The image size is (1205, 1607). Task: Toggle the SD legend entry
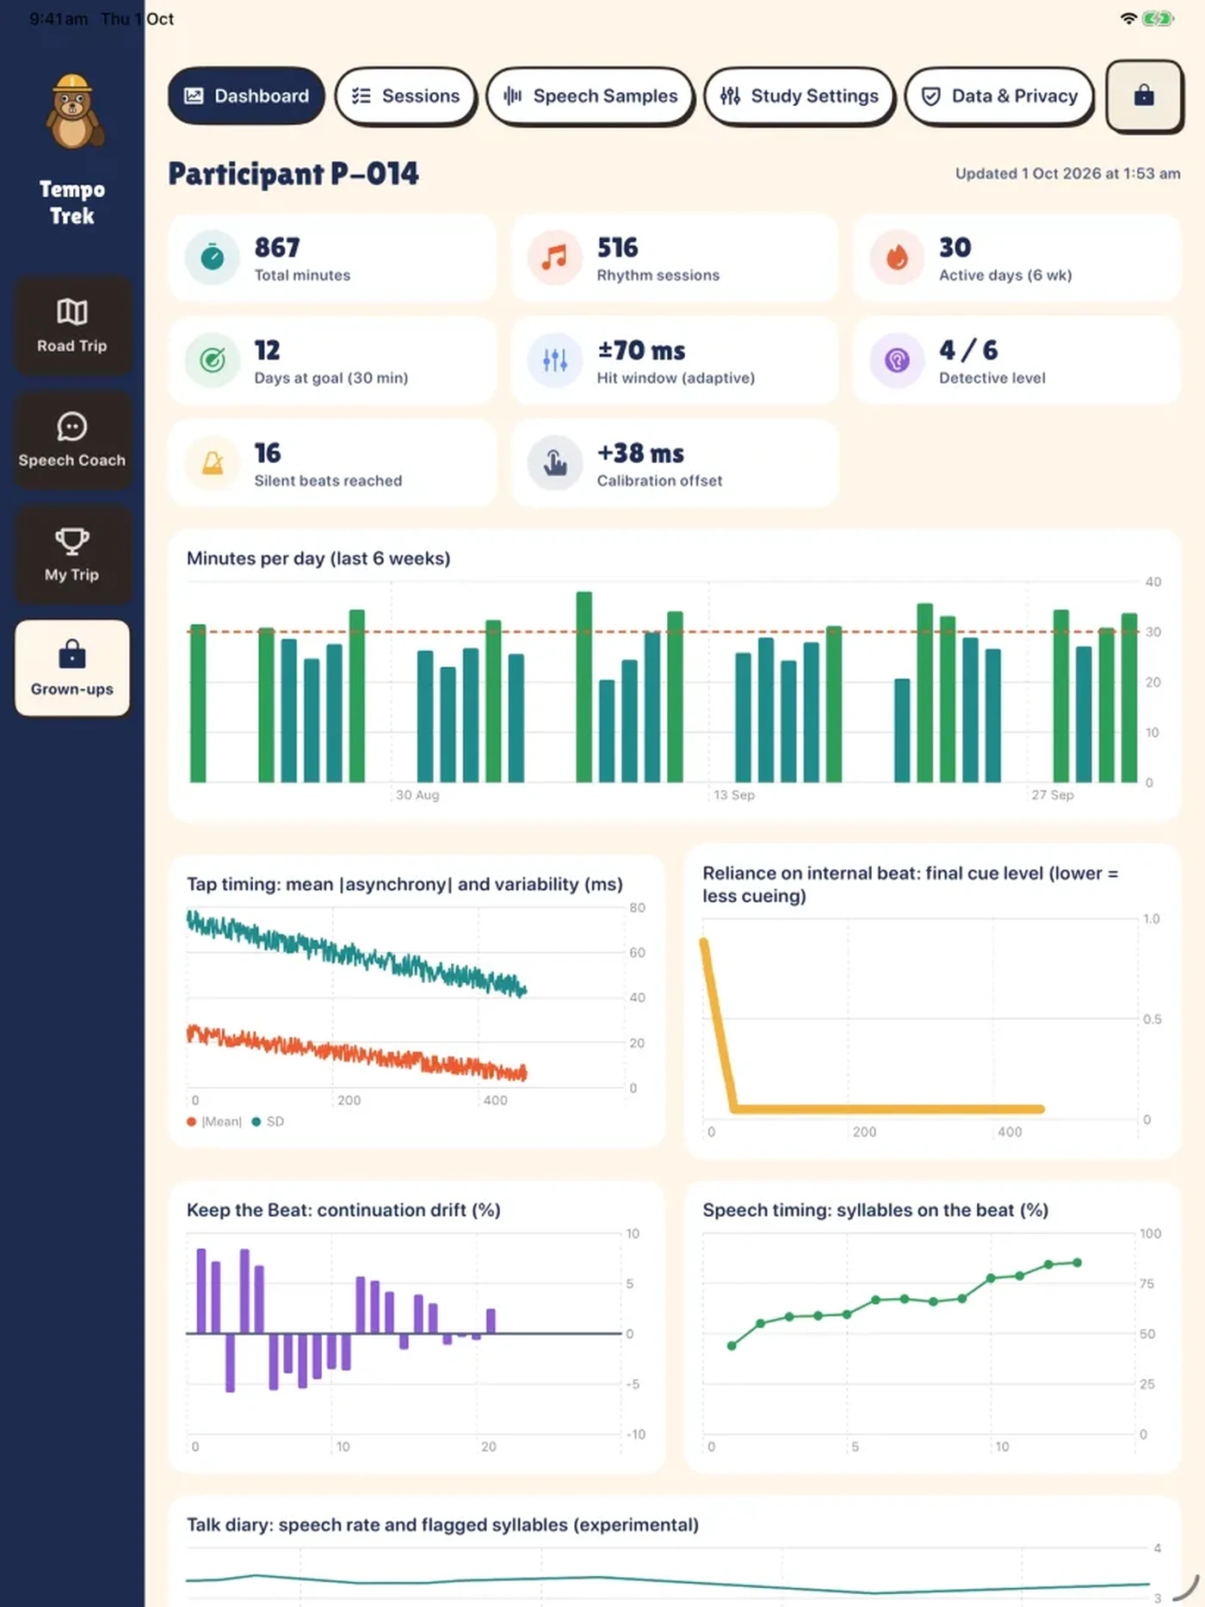pos(268,1122)
